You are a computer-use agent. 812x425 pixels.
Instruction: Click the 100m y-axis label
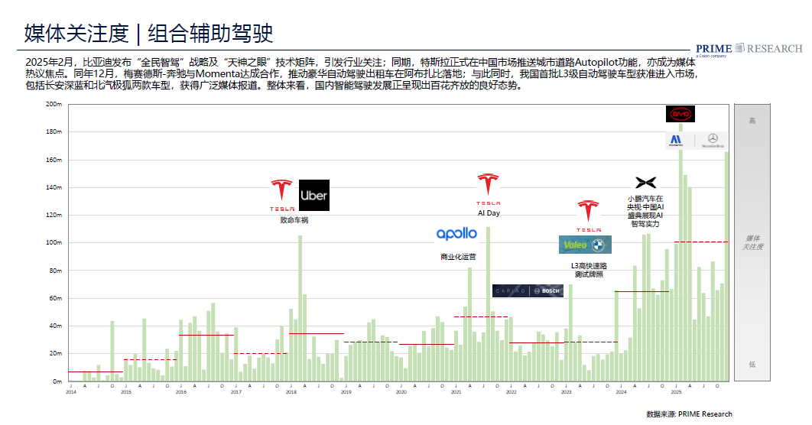pyautogui.click(x=54, y=242)
